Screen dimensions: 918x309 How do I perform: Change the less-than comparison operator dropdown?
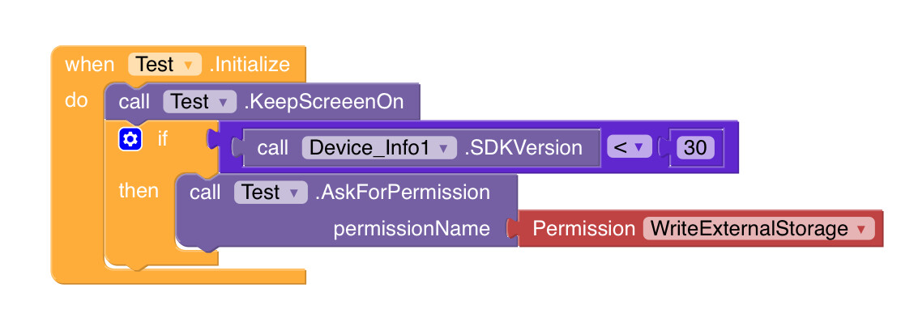click(x=629, y=148)
